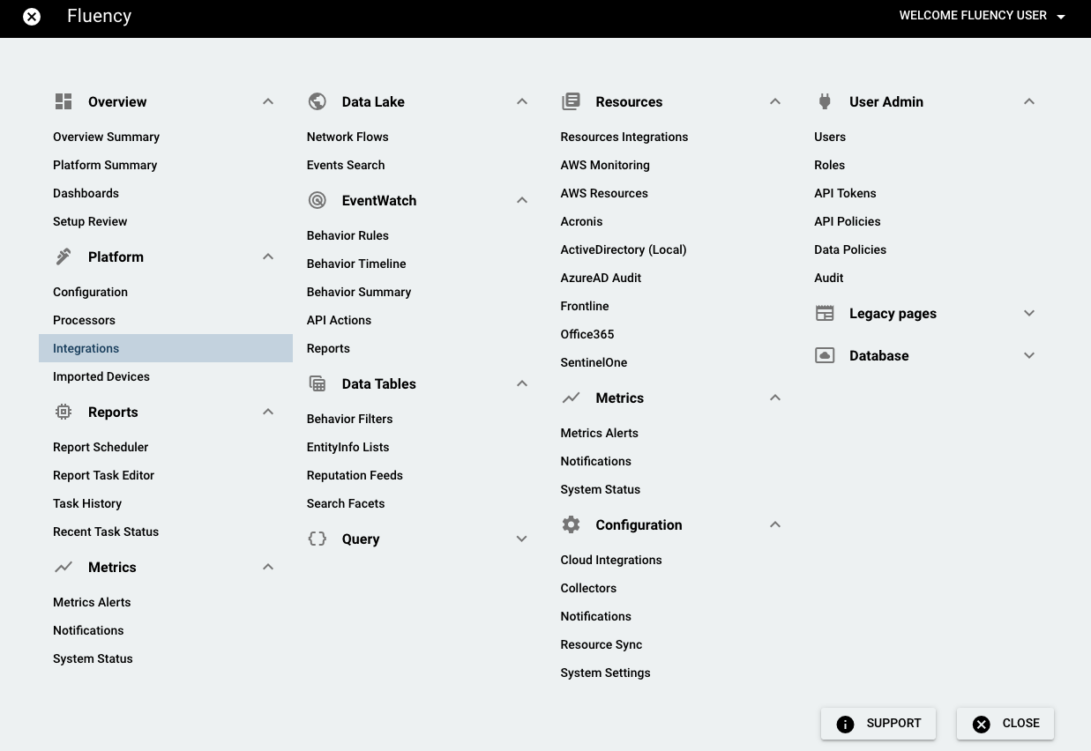Open Platform Summary page
This screenshot has width=1091, height=751.
tap(105, 165)
